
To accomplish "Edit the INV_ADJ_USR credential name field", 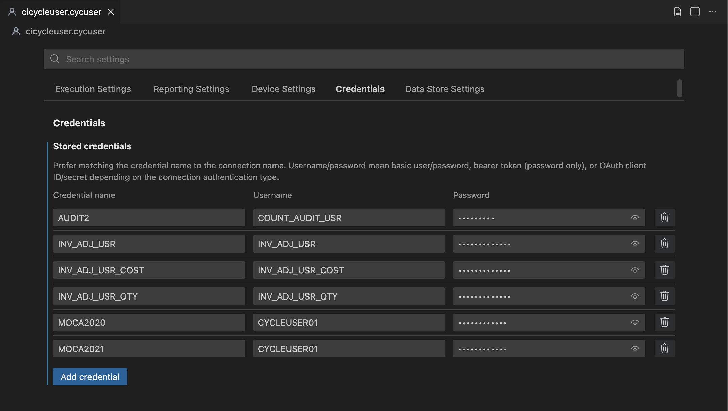I will tap(149, 244).
